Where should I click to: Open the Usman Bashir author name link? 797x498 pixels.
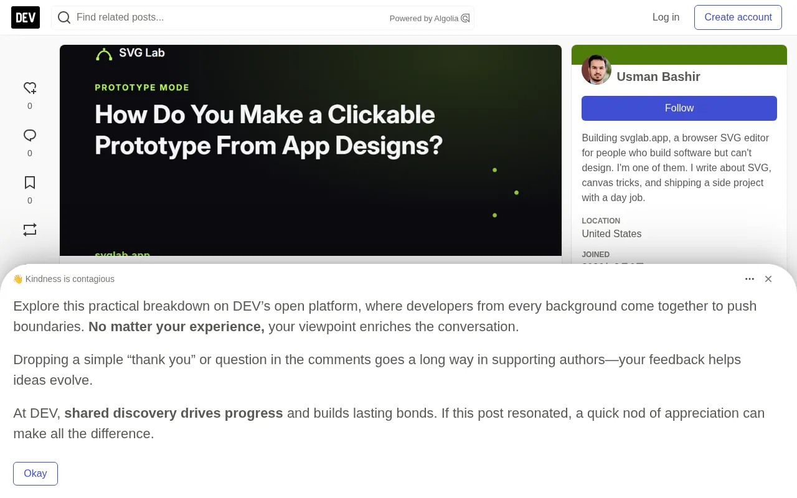tap(658, 77)
